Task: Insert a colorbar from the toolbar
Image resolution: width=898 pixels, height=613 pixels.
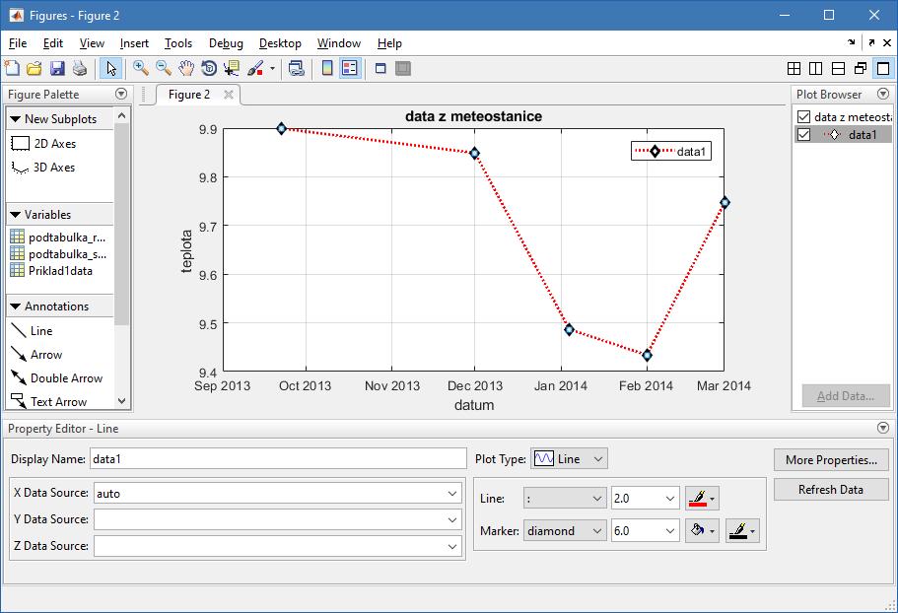Action: coord(327,69)
